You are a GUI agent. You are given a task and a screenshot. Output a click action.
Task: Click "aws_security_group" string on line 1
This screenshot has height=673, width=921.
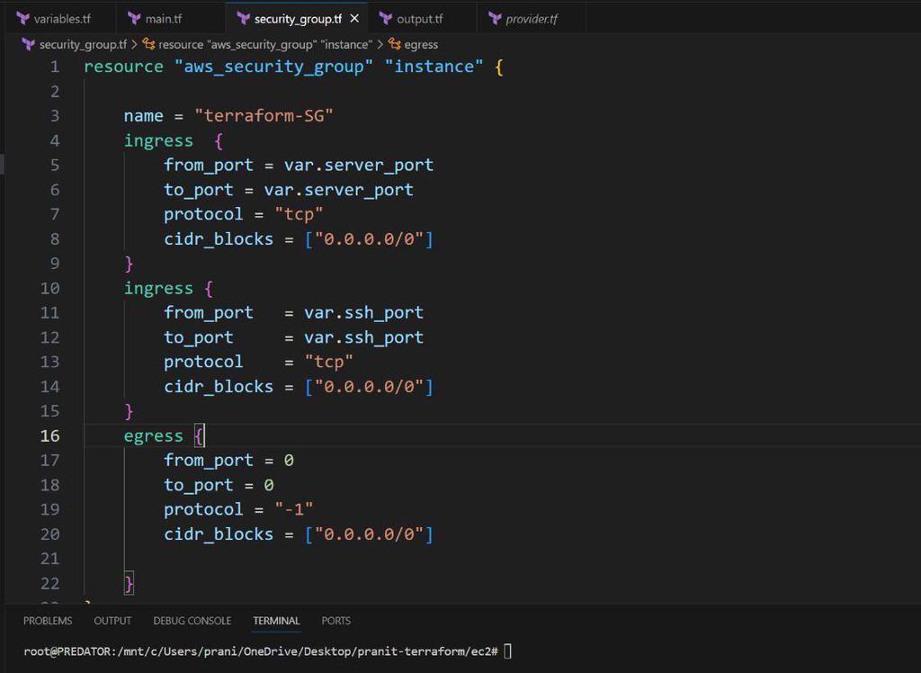(x=273, y=67)
